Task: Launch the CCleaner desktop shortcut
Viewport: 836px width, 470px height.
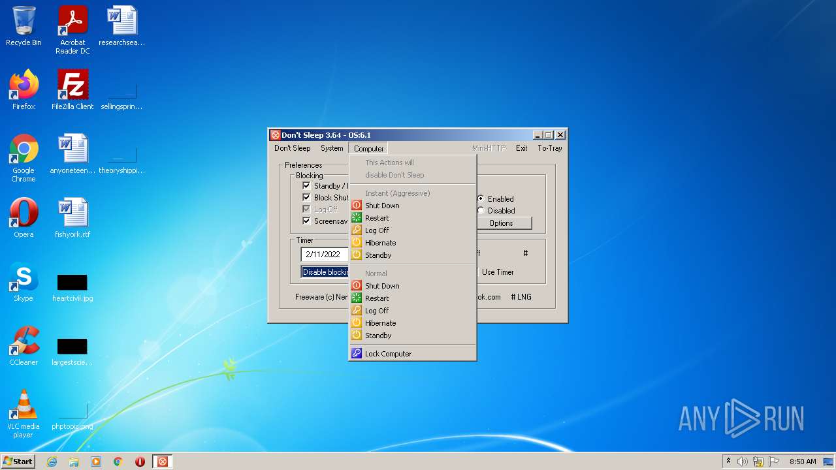Action: pos(24,346)
